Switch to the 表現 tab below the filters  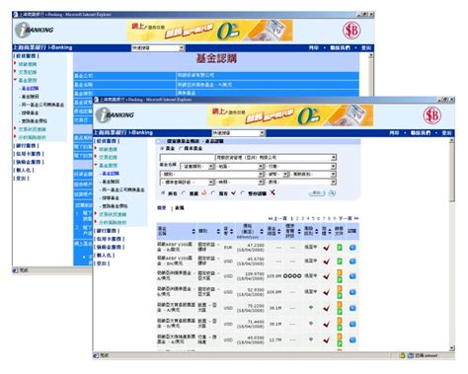click(180, 208)
